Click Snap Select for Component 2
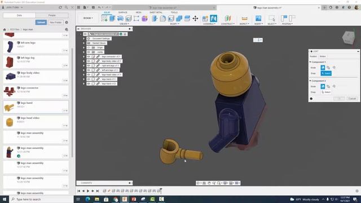Image resolution: width=361 pixels, height=203 pixels. click(326, 92)
